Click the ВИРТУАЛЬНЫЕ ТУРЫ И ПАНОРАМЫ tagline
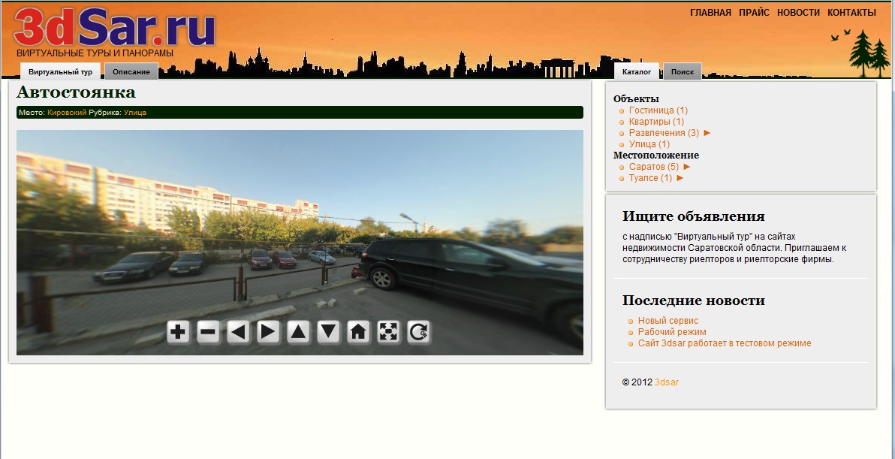Screen dimensions: 895x459 pyautogui.click(x=95, y=53)
